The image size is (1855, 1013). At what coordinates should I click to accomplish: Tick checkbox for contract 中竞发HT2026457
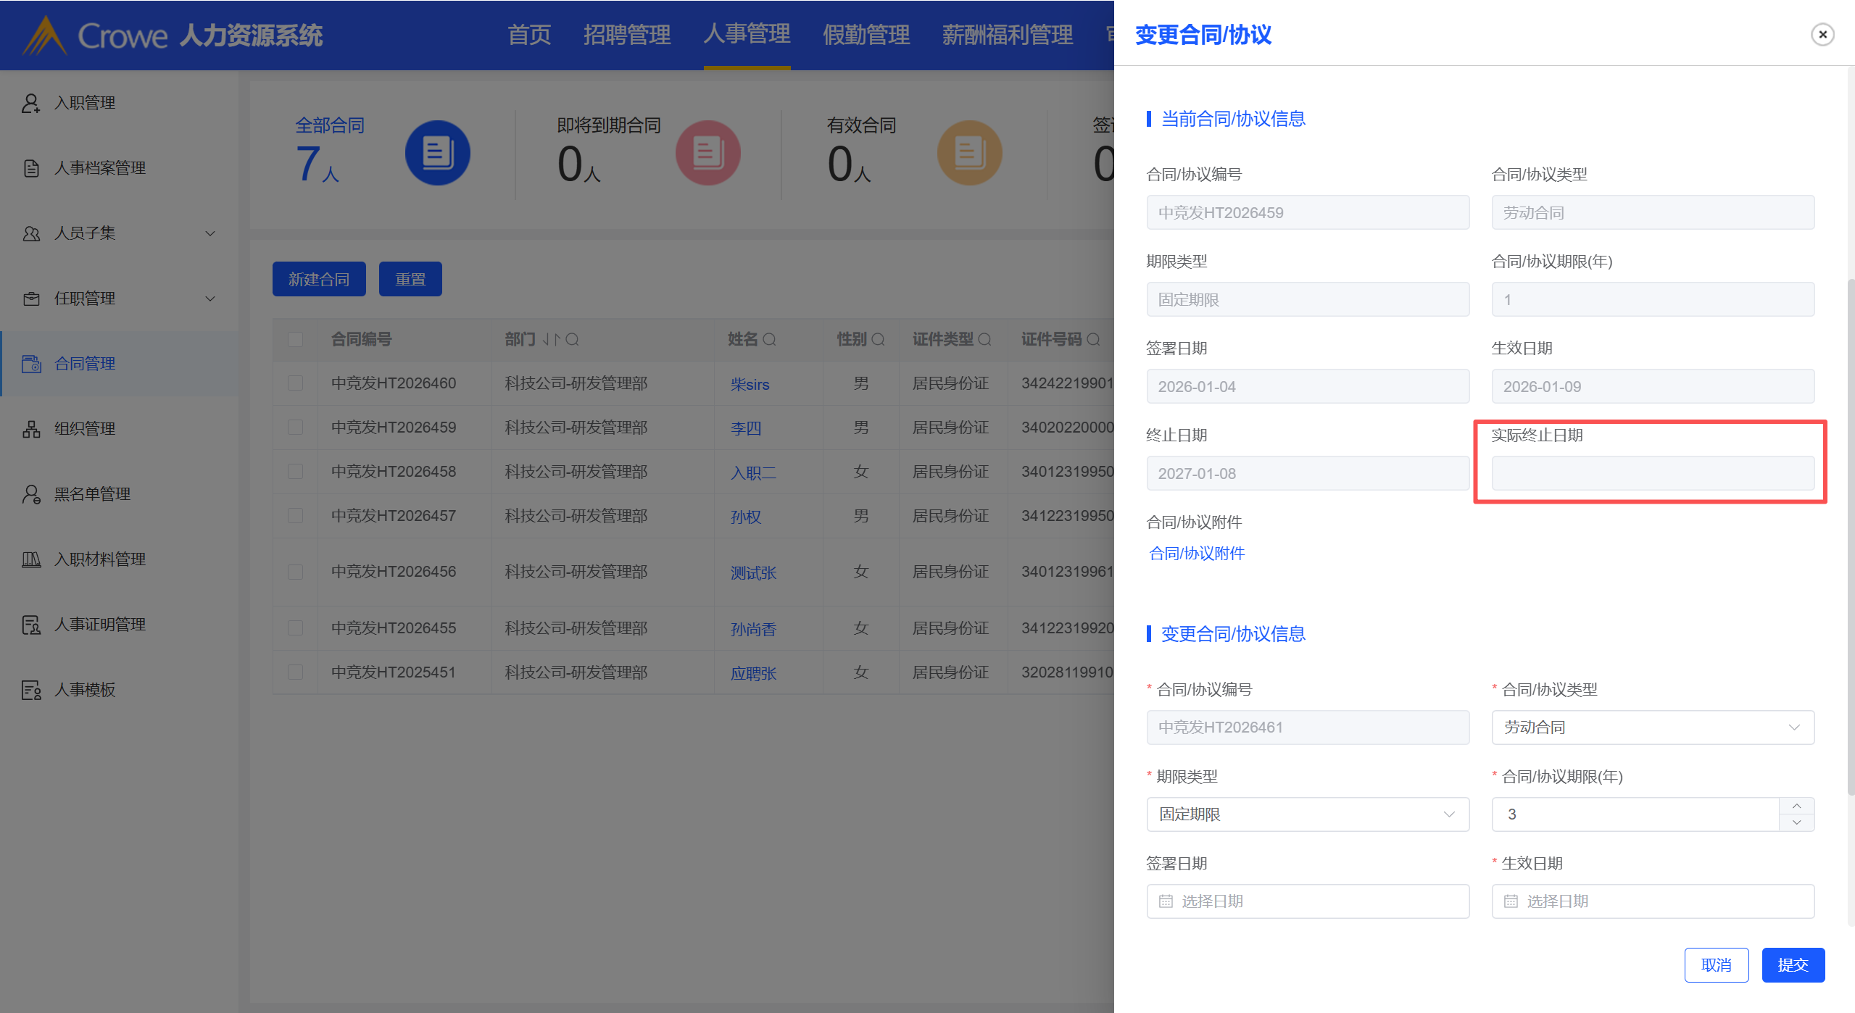click(x=295, y=516)
